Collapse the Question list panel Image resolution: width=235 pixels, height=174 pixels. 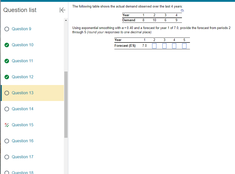coord(62,10)
